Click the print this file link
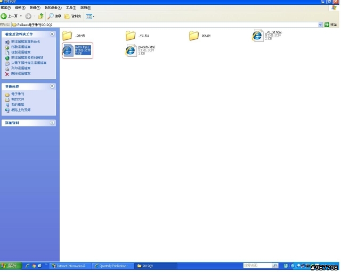 21,68
